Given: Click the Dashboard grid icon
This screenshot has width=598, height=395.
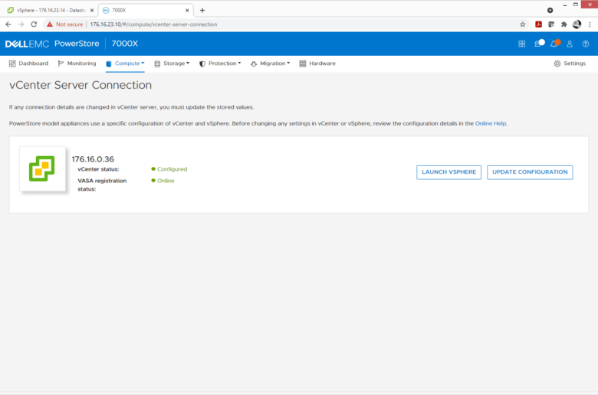Looking at the screenshot, I should tap(12, 64).
